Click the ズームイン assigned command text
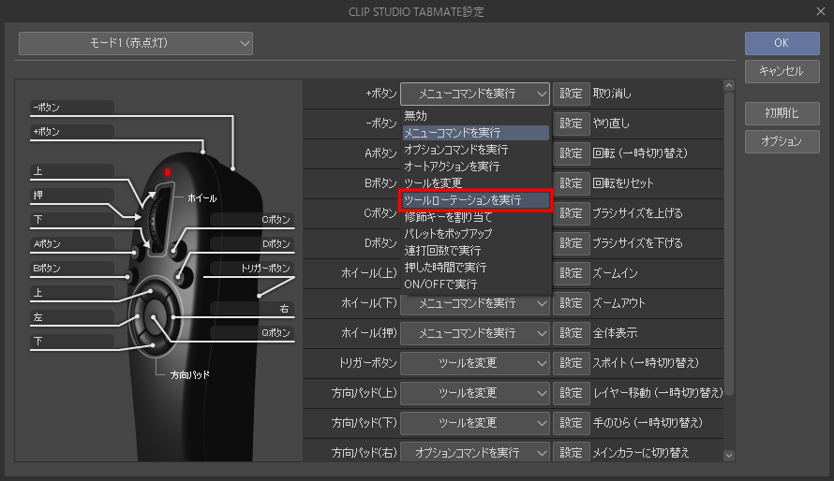This screenshot has height=481, width=834. point(615,273)
